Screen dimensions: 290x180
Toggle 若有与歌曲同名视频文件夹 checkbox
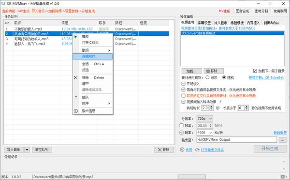183,90
